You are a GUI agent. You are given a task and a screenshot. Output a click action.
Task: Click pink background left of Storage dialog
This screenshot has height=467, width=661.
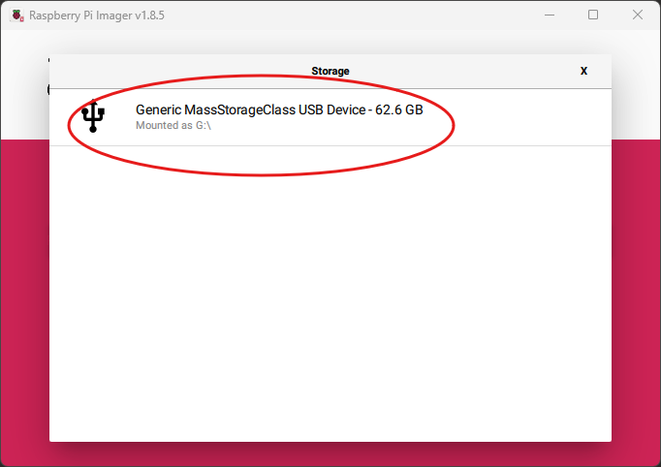(x=24, y=291)
